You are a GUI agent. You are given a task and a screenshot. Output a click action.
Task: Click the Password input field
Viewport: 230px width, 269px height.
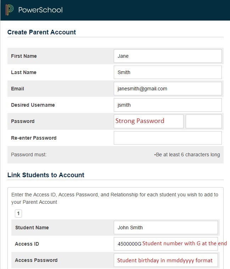pos(148,121)
